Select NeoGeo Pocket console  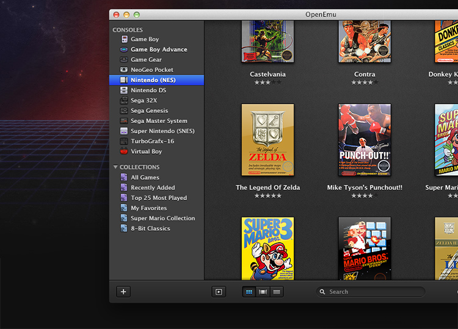point(156,70)
